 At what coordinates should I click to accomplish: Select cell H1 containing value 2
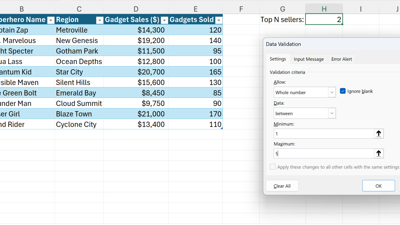coord(324,19)
